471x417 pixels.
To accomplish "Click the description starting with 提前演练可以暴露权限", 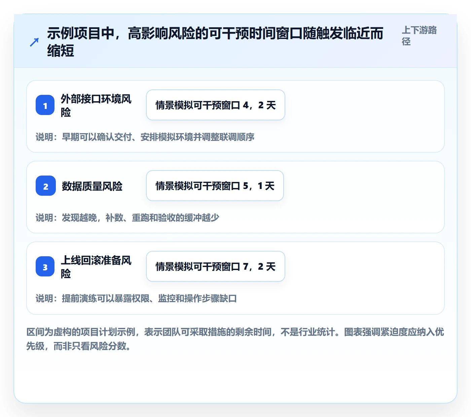I will (x=136, y=298).
